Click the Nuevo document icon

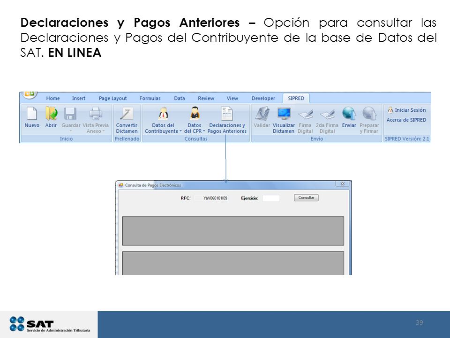point(32,114)
